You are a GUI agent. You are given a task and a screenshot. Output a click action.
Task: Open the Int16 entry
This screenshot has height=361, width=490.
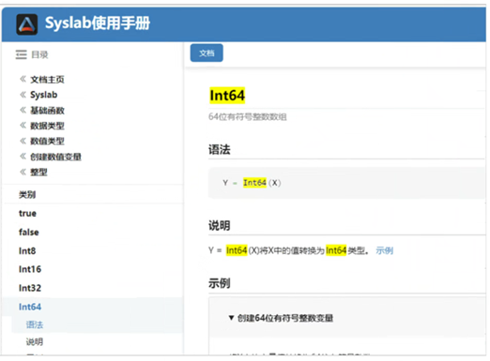pos(30,269)
